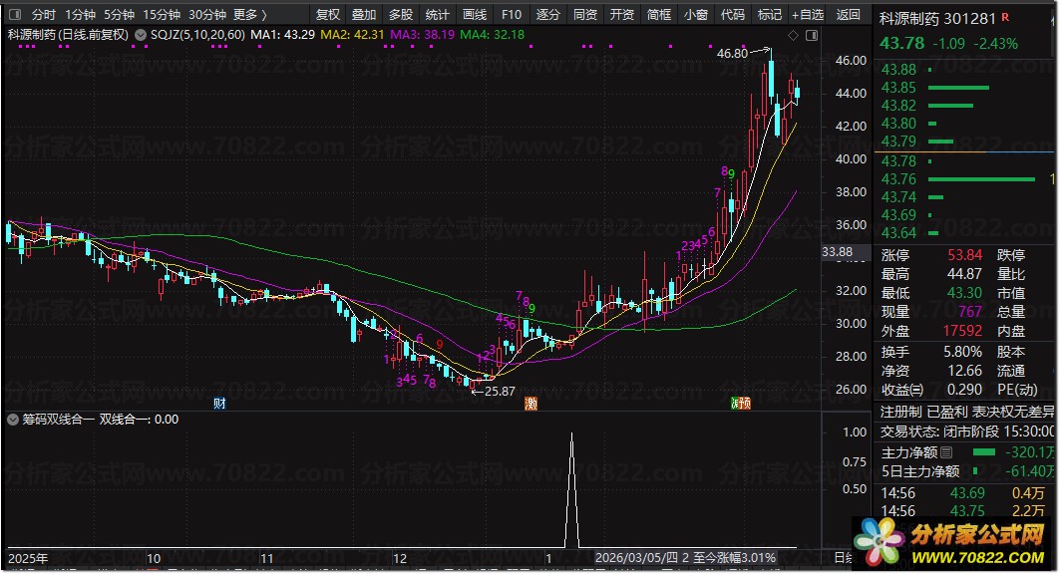
Task: Toggle the side panel icon beside the diamond
Action: point(812,35)
